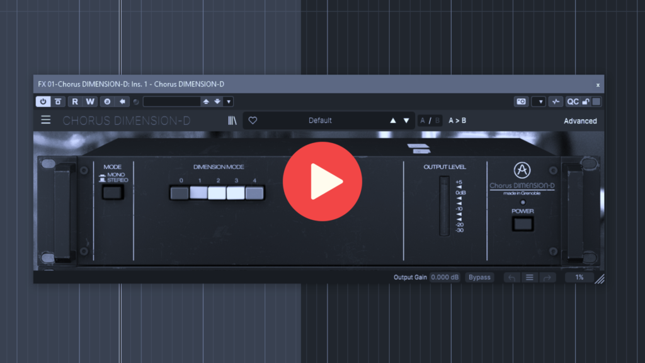Toggle the Mono/Stereo MODE switch
Viewport: 645px width, 363px height.
[x=113, y=192]
